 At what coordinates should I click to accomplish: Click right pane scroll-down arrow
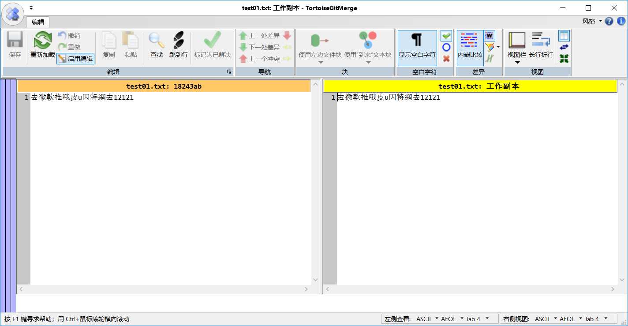pos(622,280)
